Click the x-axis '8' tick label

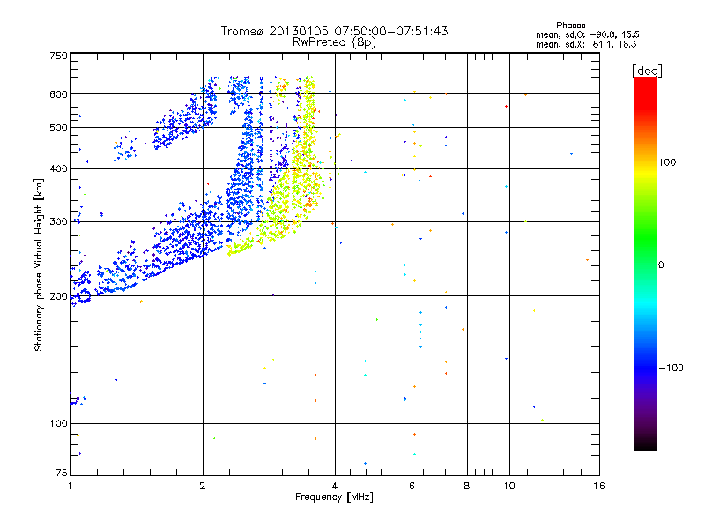[x=467, y=486]
